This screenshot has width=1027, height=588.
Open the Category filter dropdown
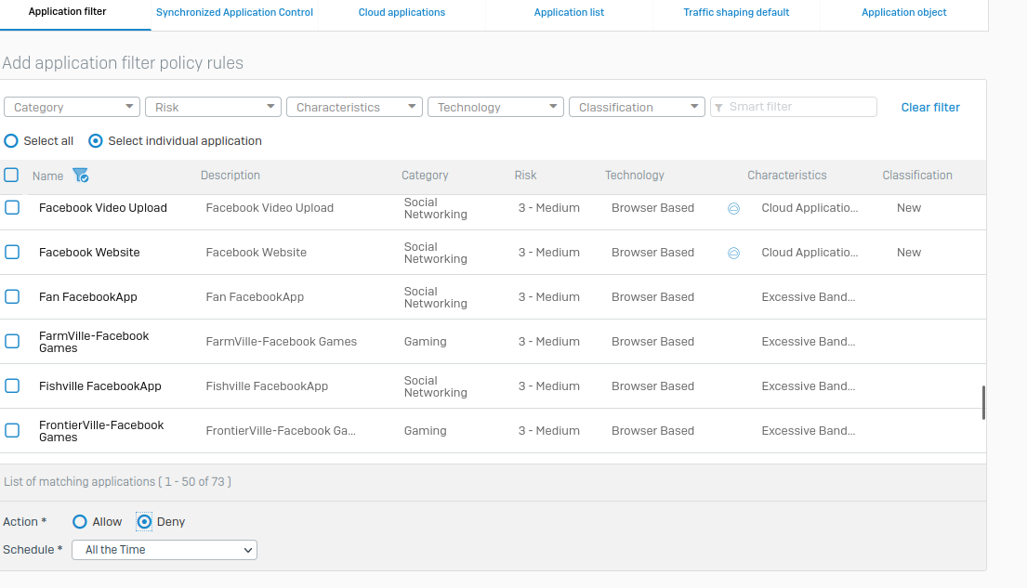point(72,107)
